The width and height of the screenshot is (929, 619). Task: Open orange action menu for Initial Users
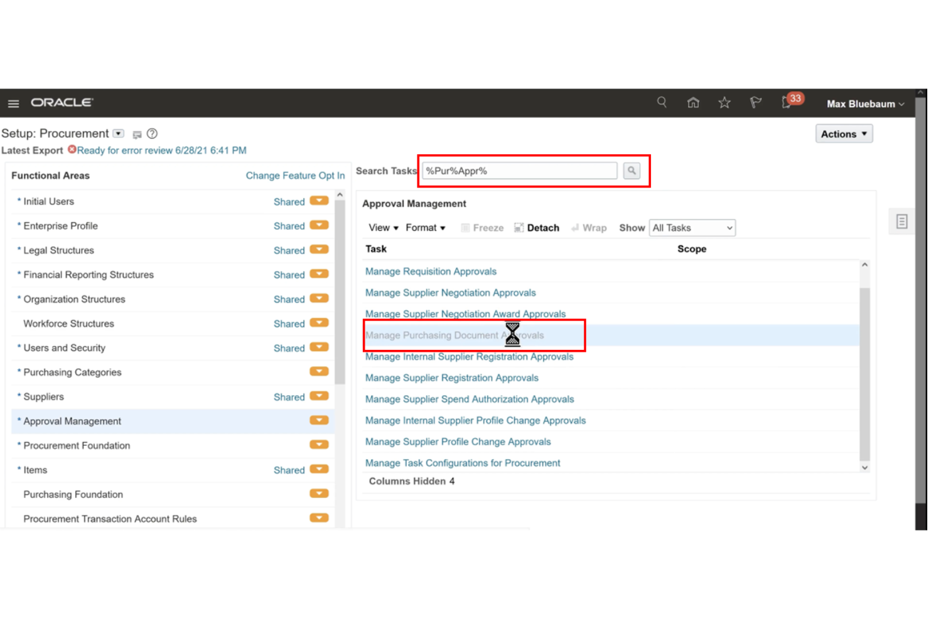[319, 201]
